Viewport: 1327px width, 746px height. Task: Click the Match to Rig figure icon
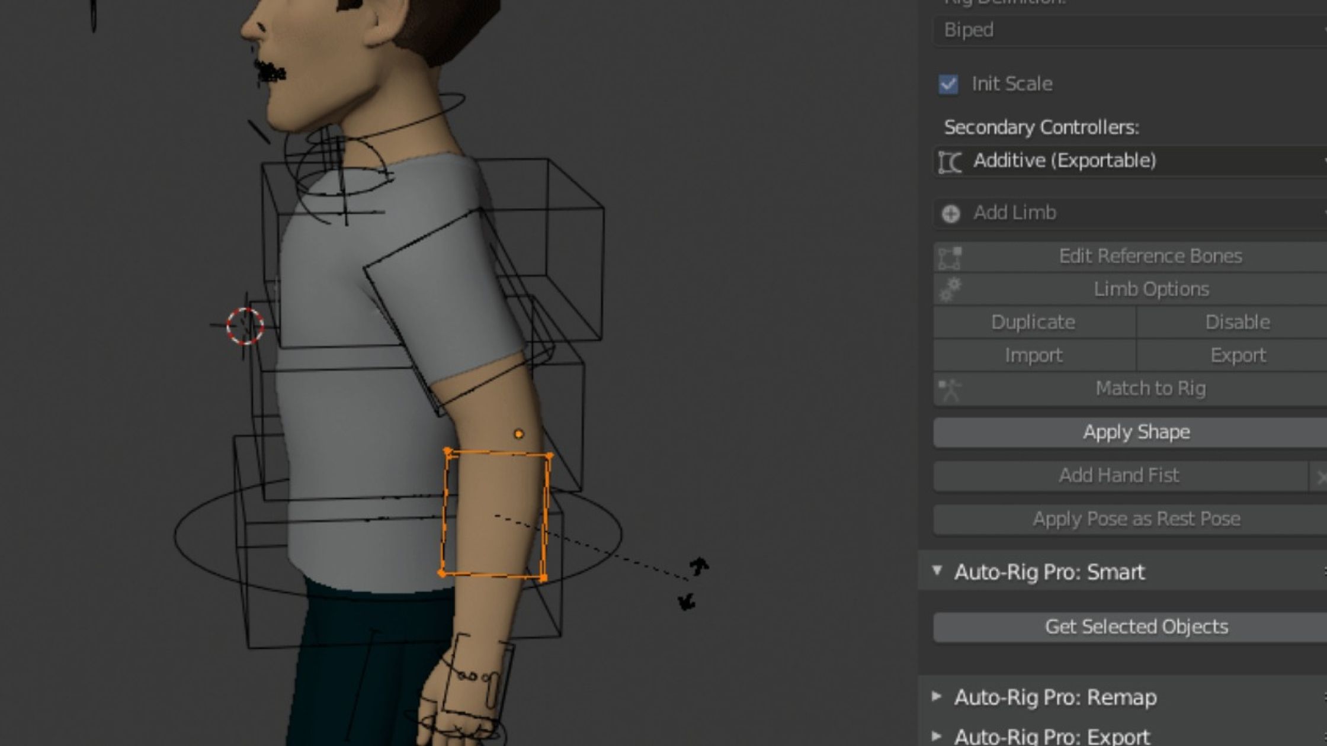pyautogui.click(x=950, y=390)
